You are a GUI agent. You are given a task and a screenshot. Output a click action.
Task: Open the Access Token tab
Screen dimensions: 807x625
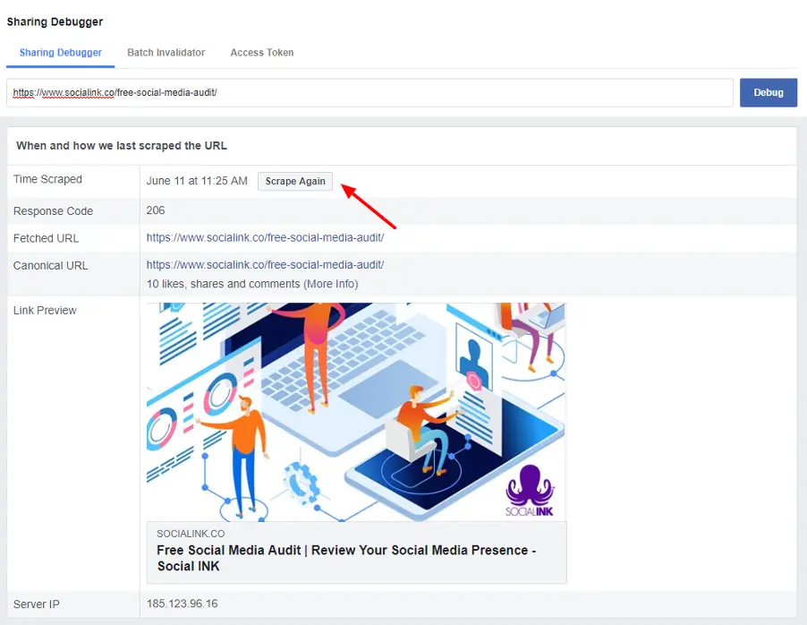coord(262,53)
